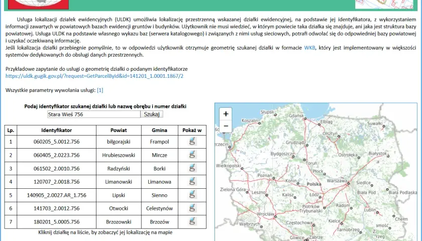Image resolution: width=422 pixels, height=241 pixels.
Task: Click Łódź on the map
Action: coord(314,194)
